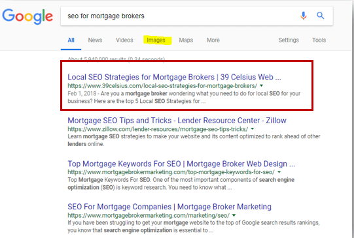Click the blue magnifying glass search icon
354x238 pixels.
pyautogui.click(x=321, y=16)
